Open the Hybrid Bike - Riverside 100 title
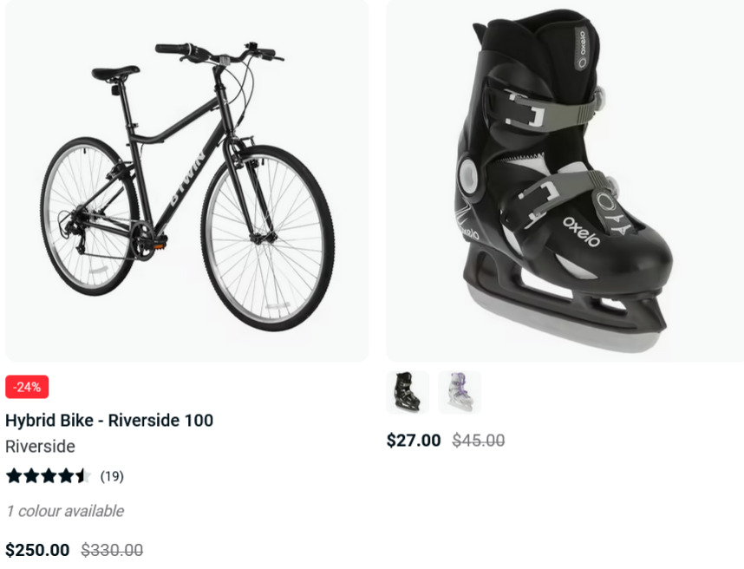 (x=109, y=421)
